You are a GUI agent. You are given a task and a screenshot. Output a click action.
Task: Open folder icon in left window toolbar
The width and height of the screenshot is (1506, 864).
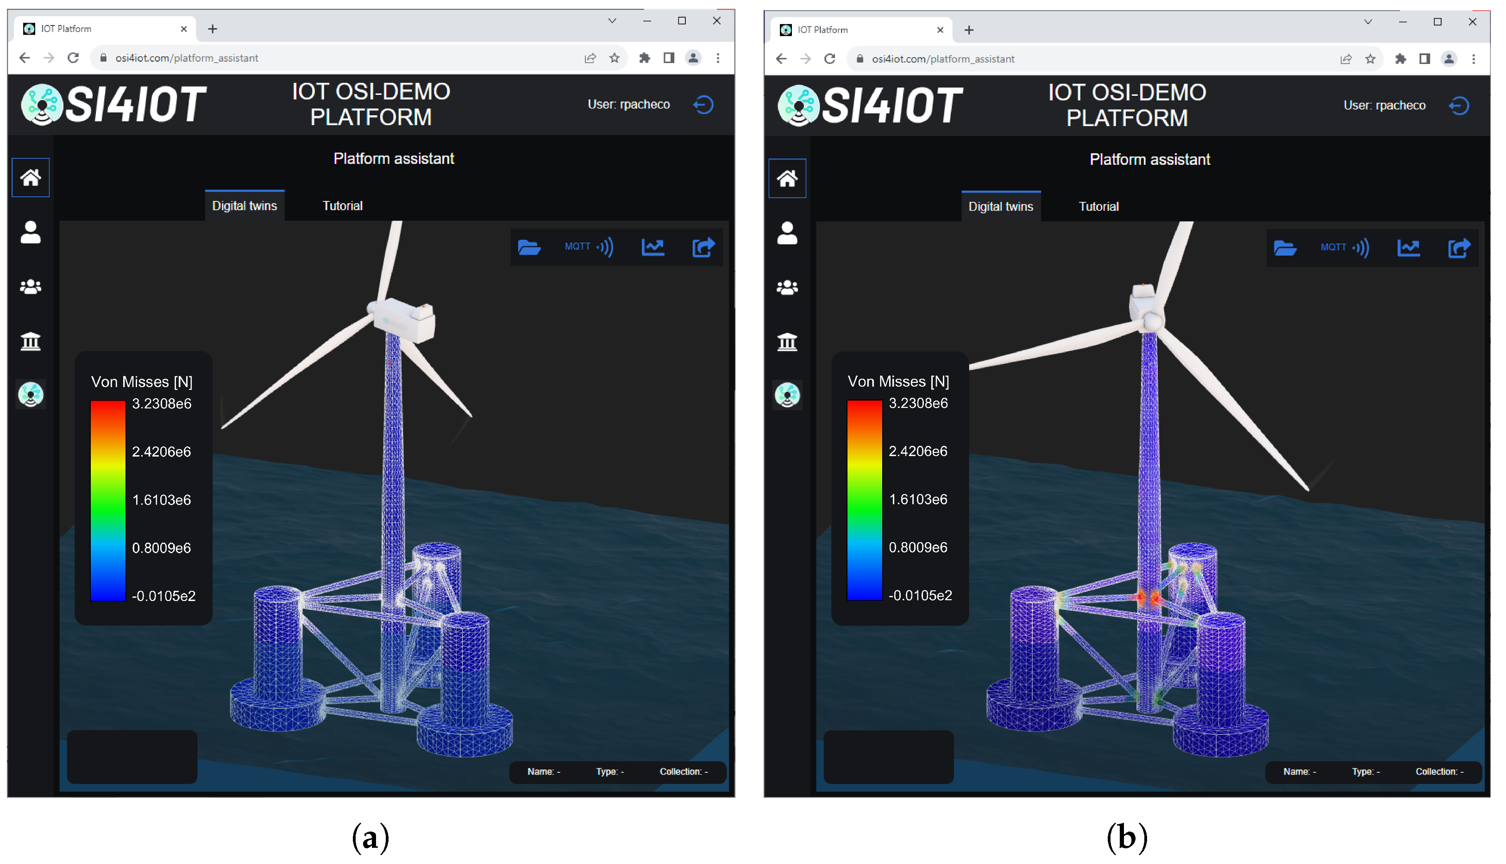click(529, 247)
